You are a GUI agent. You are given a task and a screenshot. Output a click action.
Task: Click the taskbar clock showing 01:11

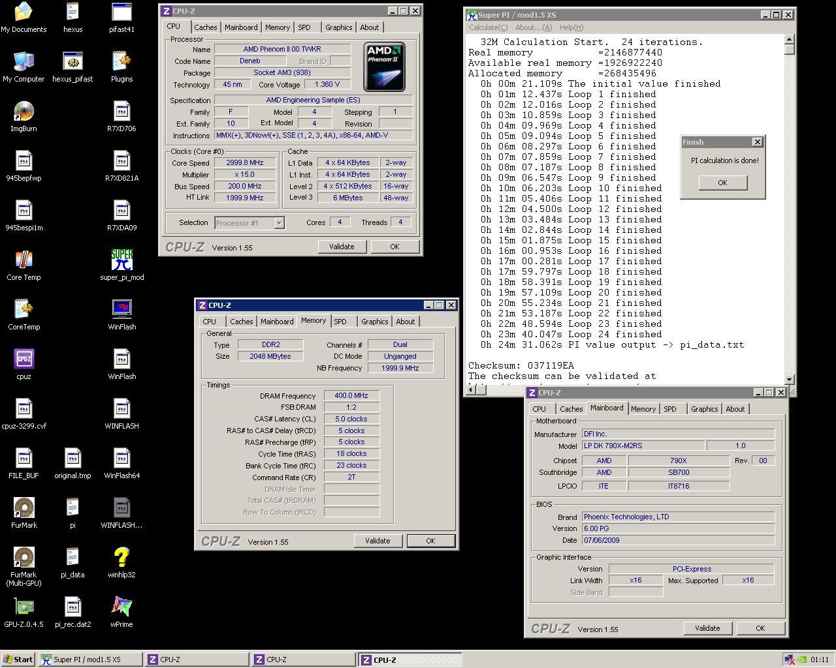819,660
